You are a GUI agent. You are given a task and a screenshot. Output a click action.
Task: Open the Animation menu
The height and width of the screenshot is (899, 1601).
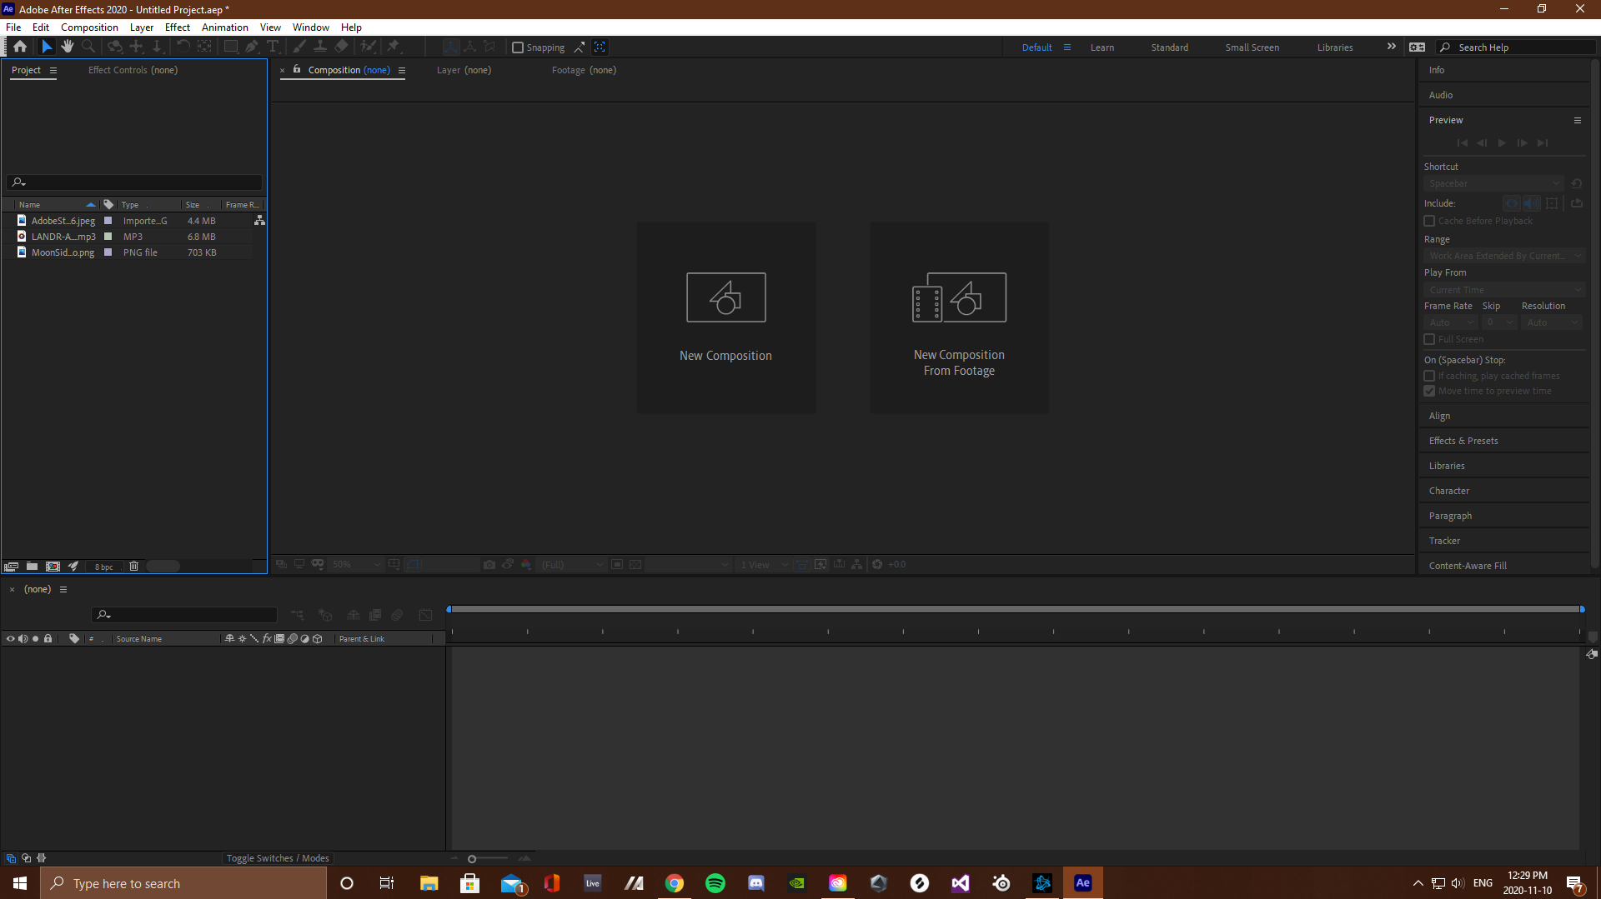pos(224,27)
